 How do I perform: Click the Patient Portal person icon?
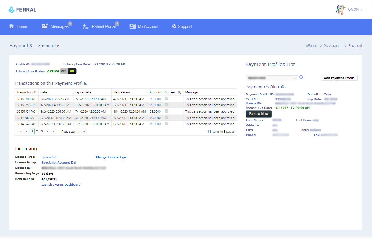click(x=85, y=26)
